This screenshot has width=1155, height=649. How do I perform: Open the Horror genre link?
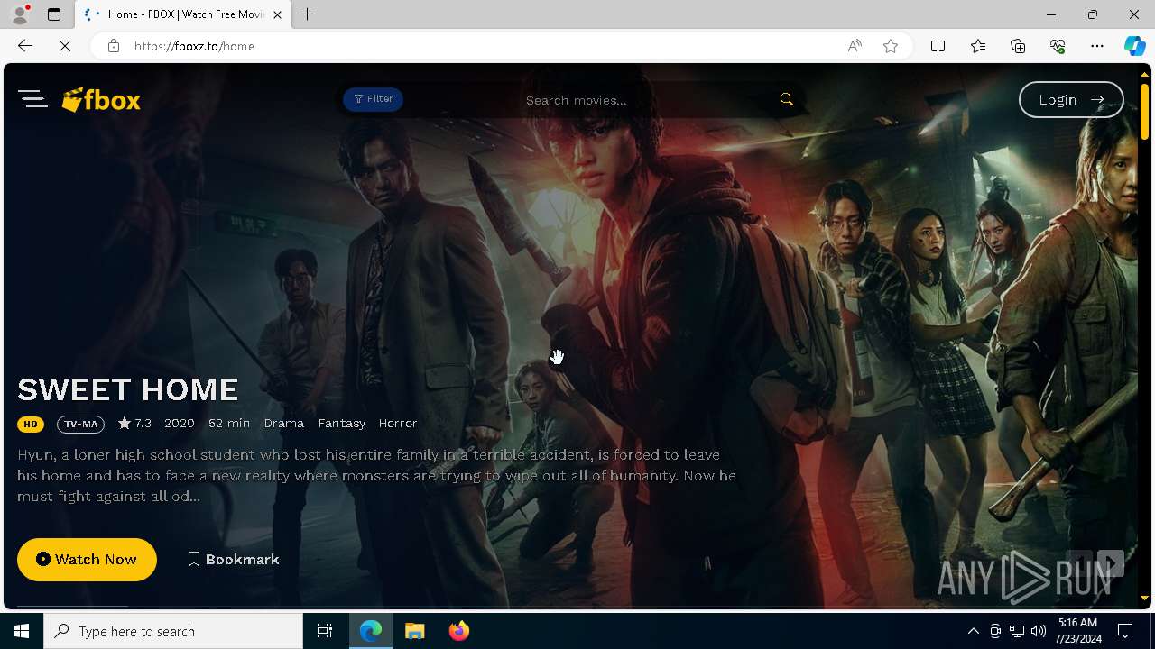click(397, 423)
